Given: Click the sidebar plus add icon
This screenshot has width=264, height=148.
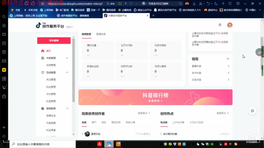Looking at the screenshot, I should click(x=4, y=127).
